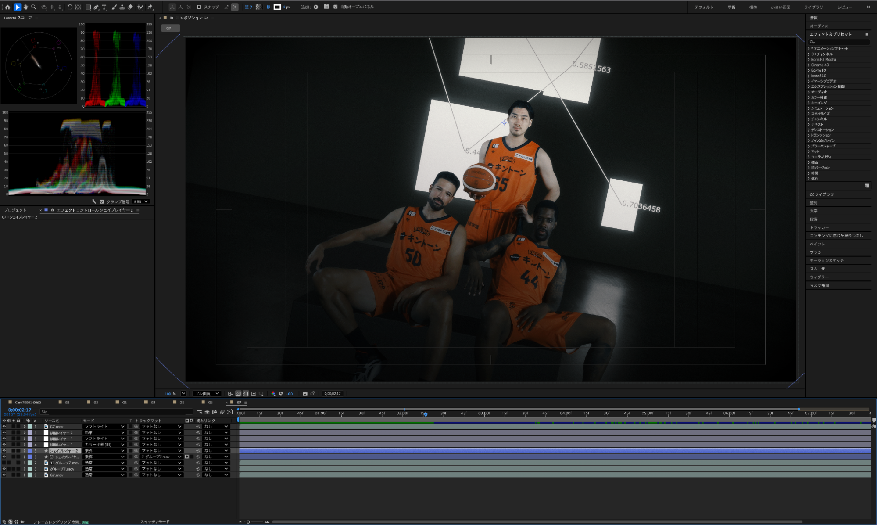Select the Pen tool
This screenshot has height=525, width=877.
click(x=96, y=7)
